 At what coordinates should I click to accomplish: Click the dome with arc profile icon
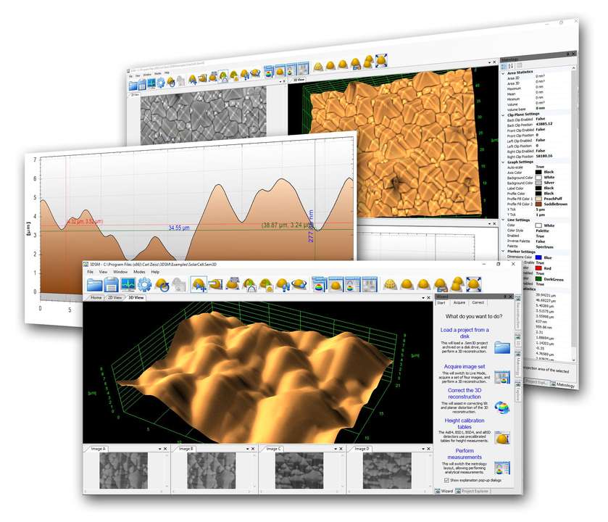pyautogui.click(x=249, y=285)
